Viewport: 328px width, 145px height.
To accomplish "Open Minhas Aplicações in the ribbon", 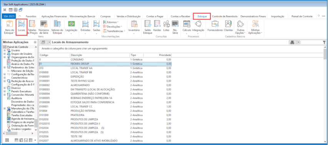I will point(255,27).
